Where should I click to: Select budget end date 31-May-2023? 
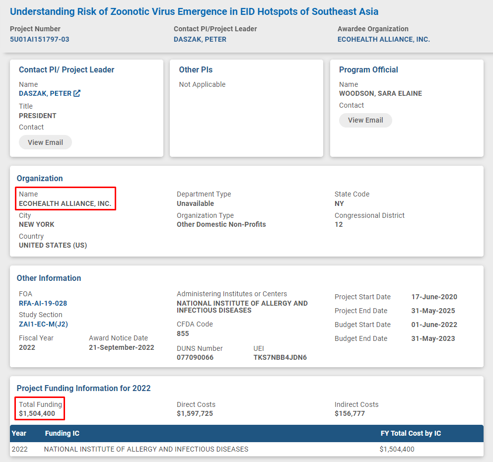point(433,338)
